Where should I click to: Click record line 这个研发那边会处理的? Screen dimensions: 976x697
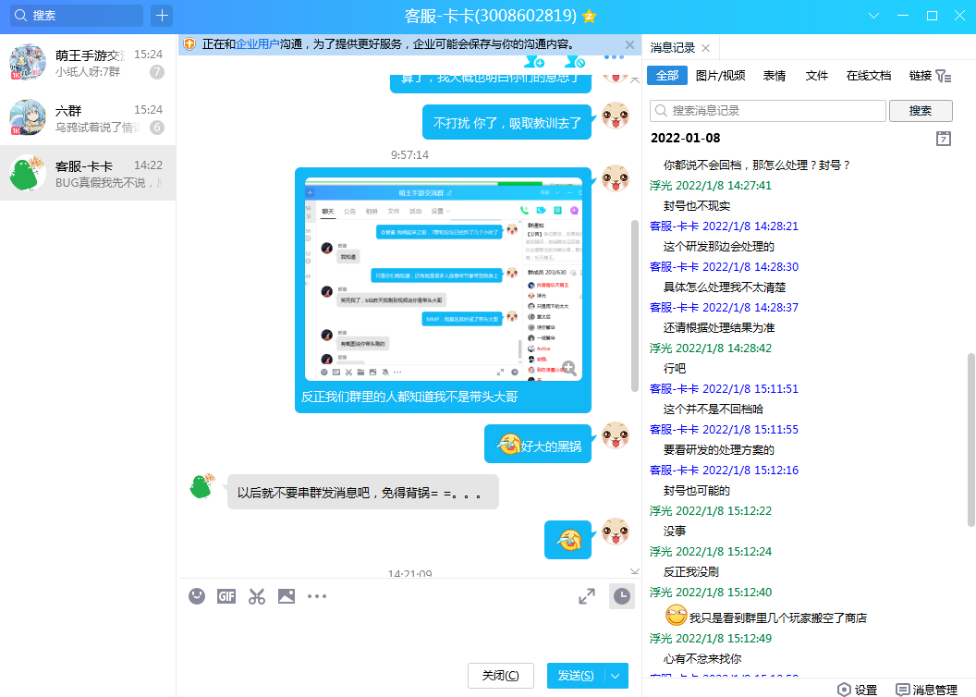coord(718,247)
